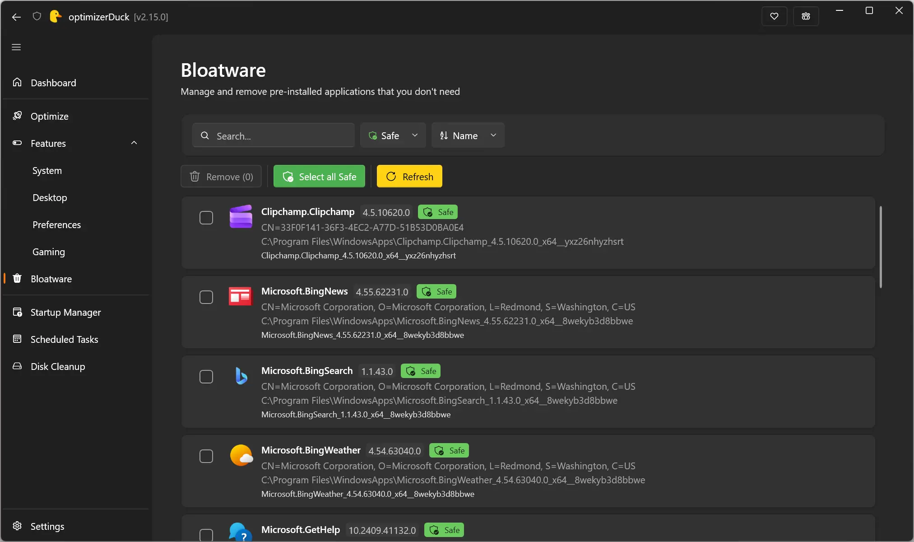The image size is (914, 542).
Task: Open Disk Cleanup page
Action: pos(76,366)
